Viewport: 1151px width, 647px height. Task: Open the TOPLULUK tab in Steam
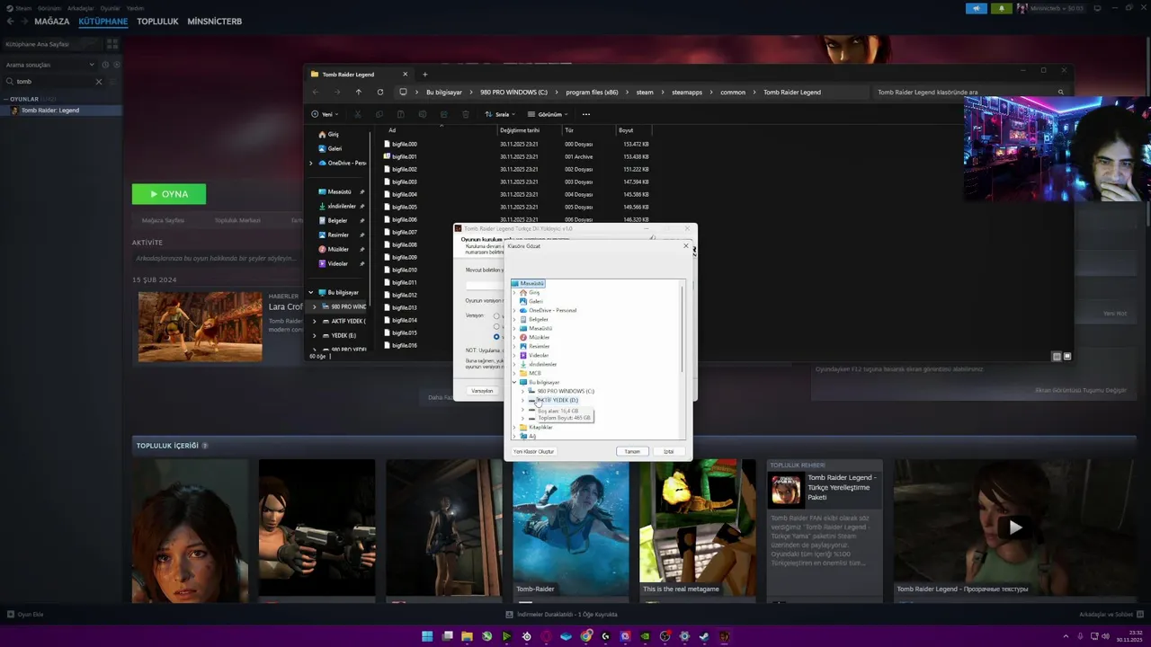tap(157, 21)
